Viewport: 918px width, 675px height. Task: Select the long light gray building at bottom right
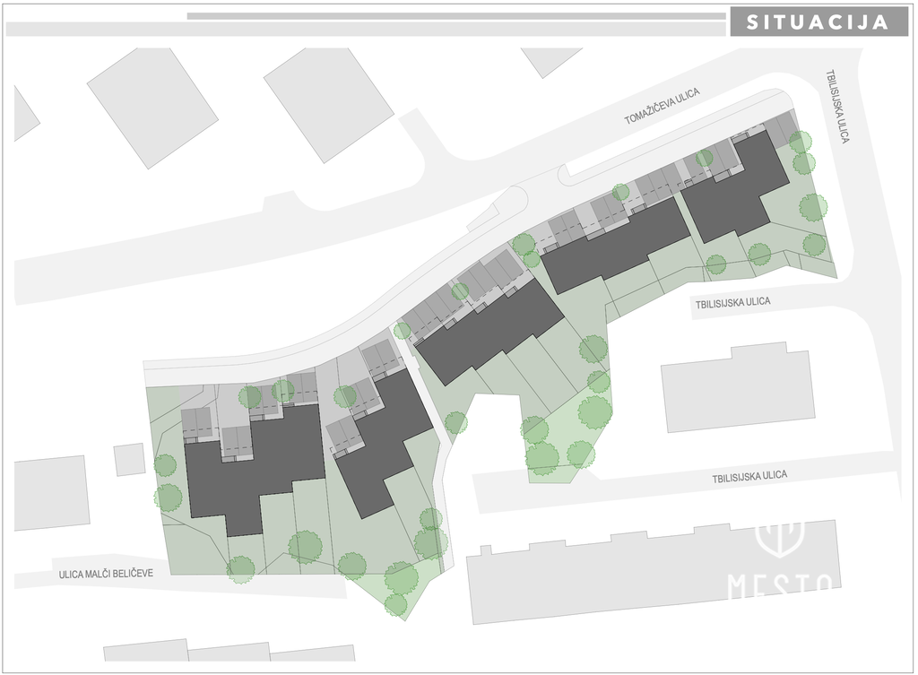point(654,574)
